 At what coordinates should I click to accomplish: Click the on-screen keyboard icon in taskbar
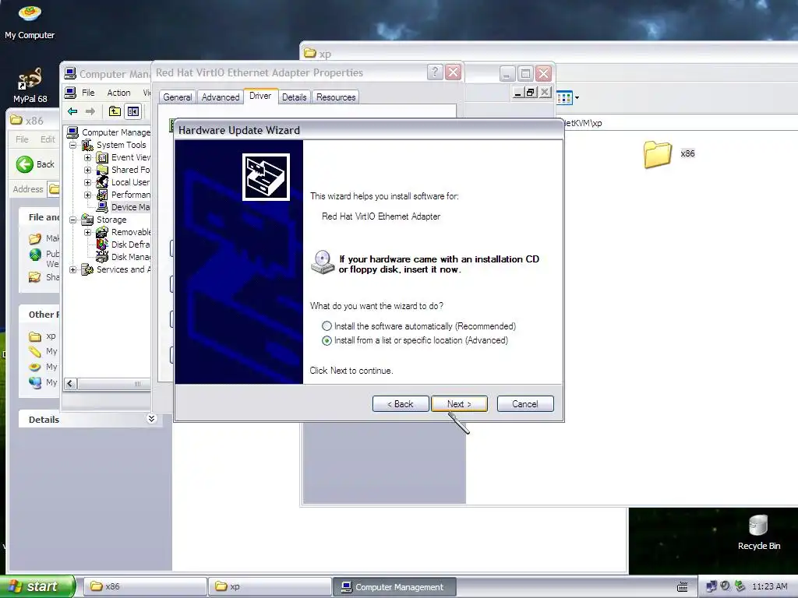pos(683,587)
